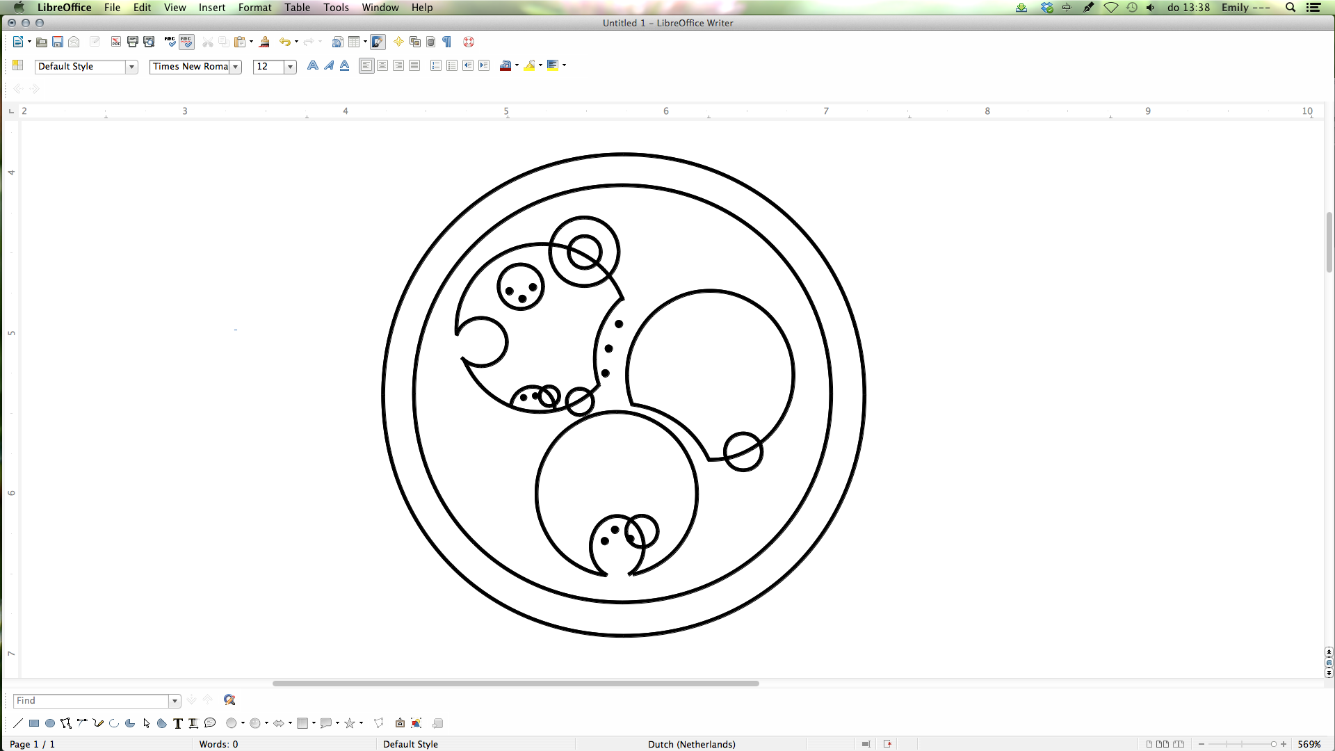This screenshot has height=751, width=1335.
Task: Toggle underline text formatting
Action: tap(345, 65)
